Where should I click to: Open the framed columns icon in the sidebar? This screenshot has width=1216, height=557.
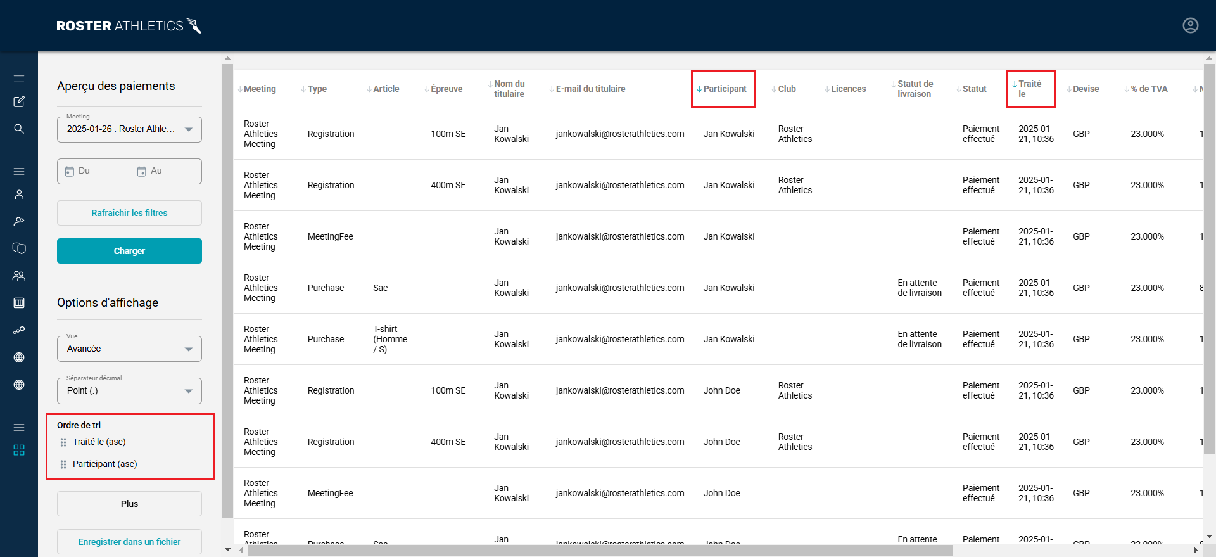[x=19, y=303]
